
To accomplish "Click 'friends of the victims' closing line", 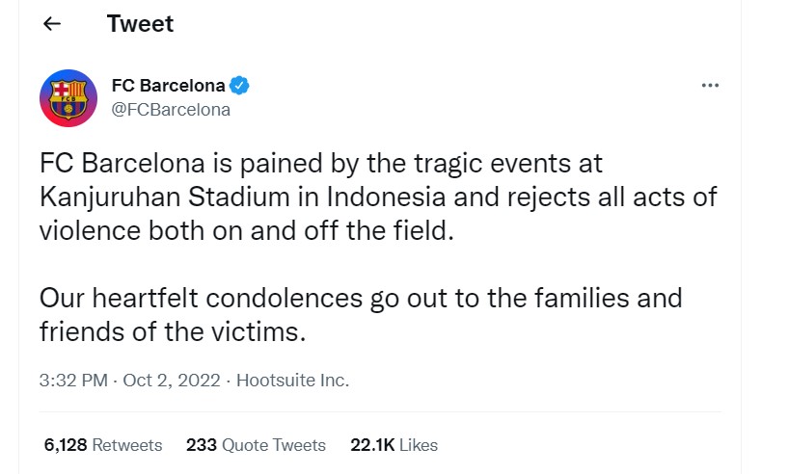I will pos(173,332).
